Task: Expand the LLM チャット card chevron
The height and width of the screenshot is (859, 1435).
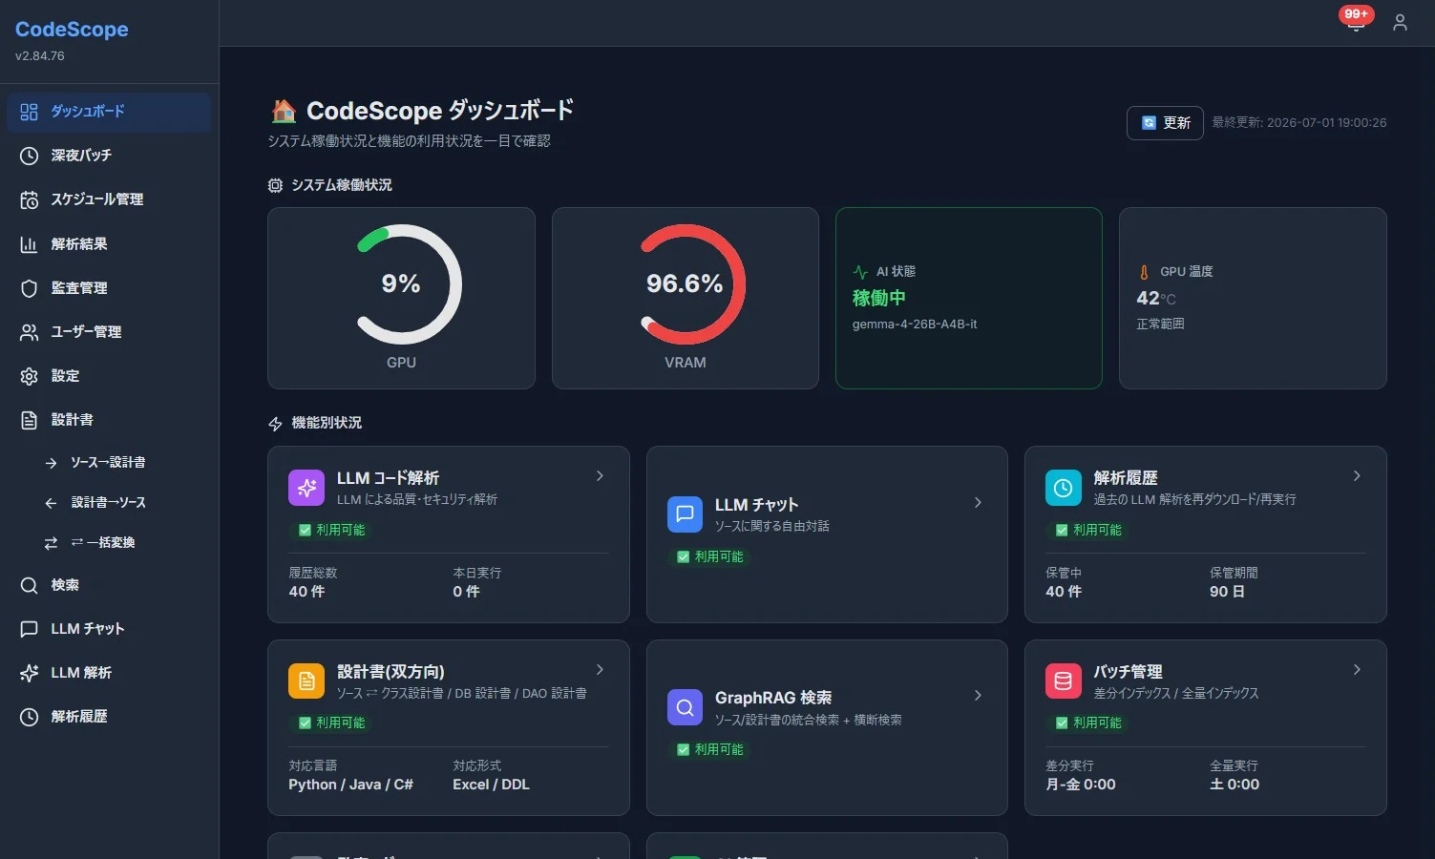Action: tap(978, 503)
